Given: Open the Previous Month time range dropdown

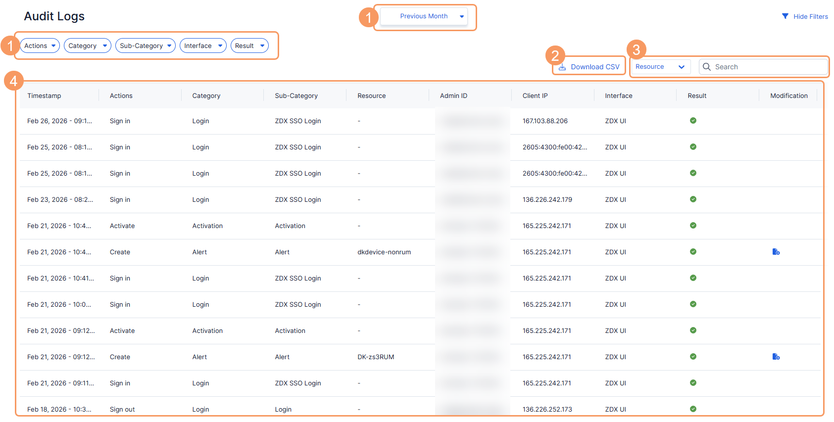Looking at the screenshot, I should 424,16.
